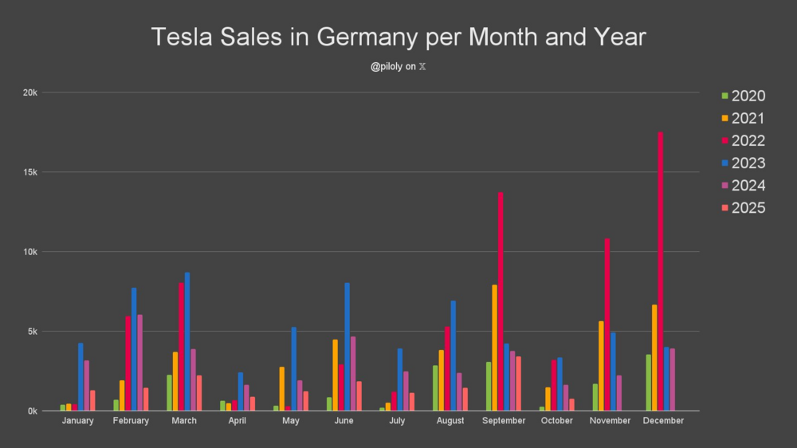Click the 2021 orange legend swatch

tap(724, 119)
